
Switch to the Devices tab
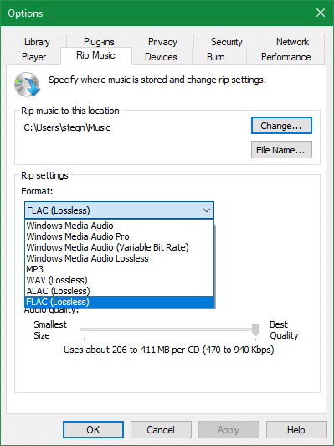pyautogui.click(x=161, y=57)
